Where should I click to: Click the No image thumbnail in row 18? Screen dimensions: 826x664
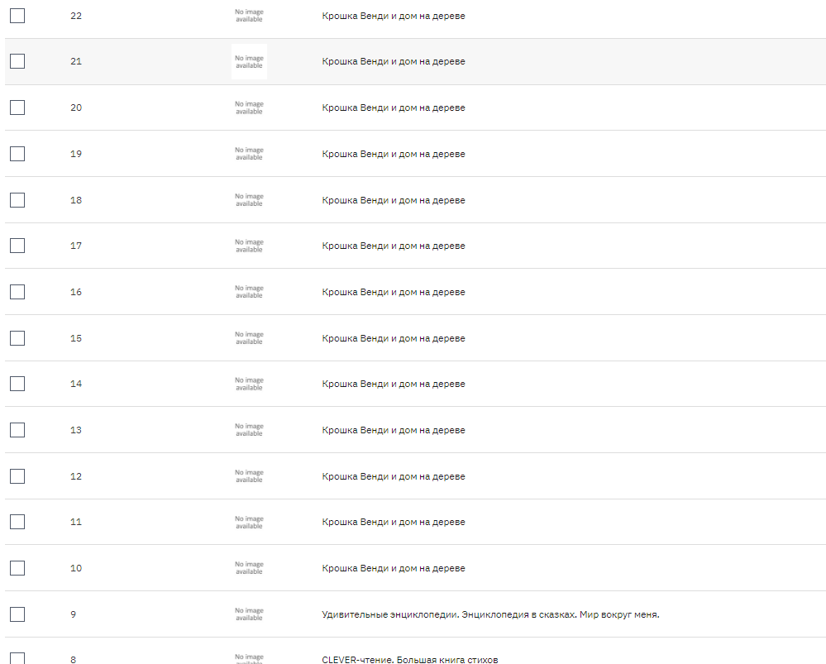click(x=249, y=200)
